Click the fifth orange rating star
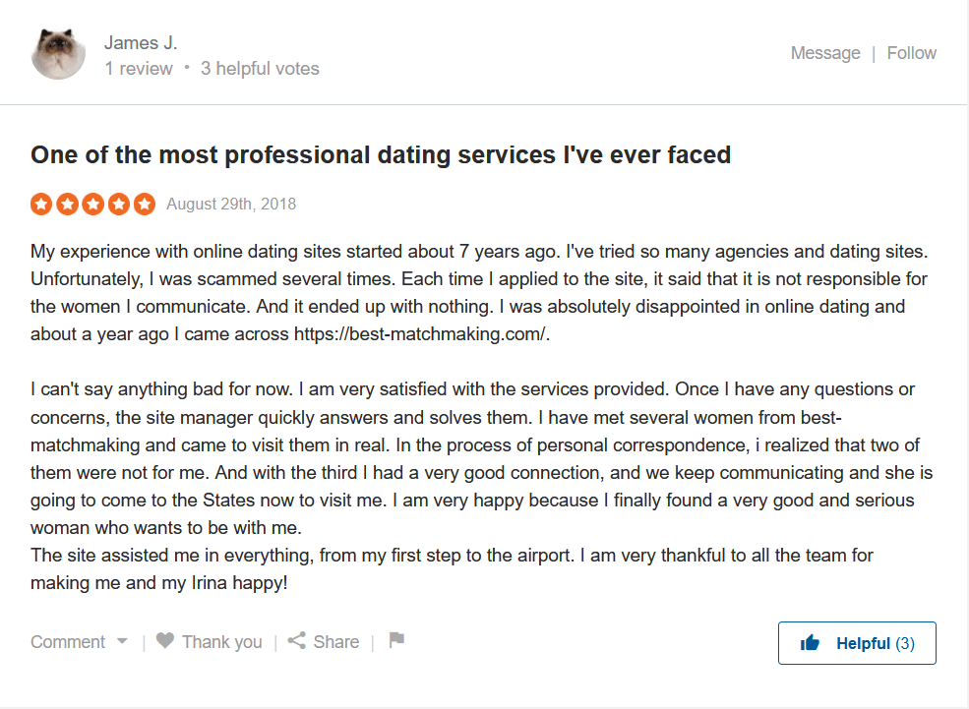This screenshot has width=969, height=709. pyautogui.click(x=145, y=205)
